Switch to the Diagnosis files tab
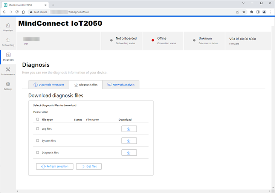Image resolution: width=275 pixels, height=193 pixels. pos(86,84)
